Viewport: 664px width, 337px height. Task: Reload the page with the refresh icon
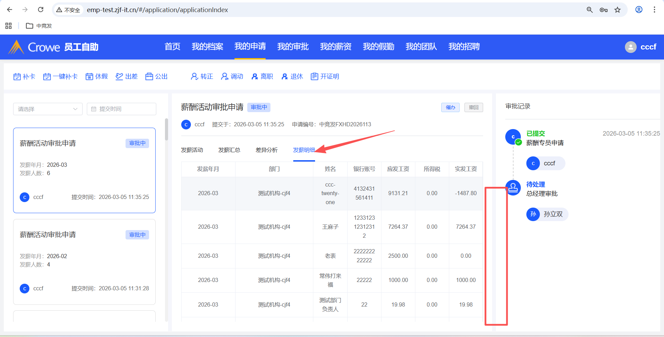point(40,10)
